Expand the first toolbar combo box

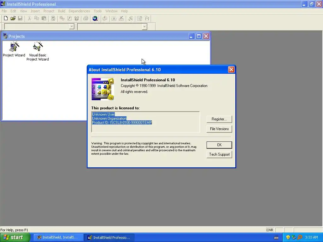72,26
